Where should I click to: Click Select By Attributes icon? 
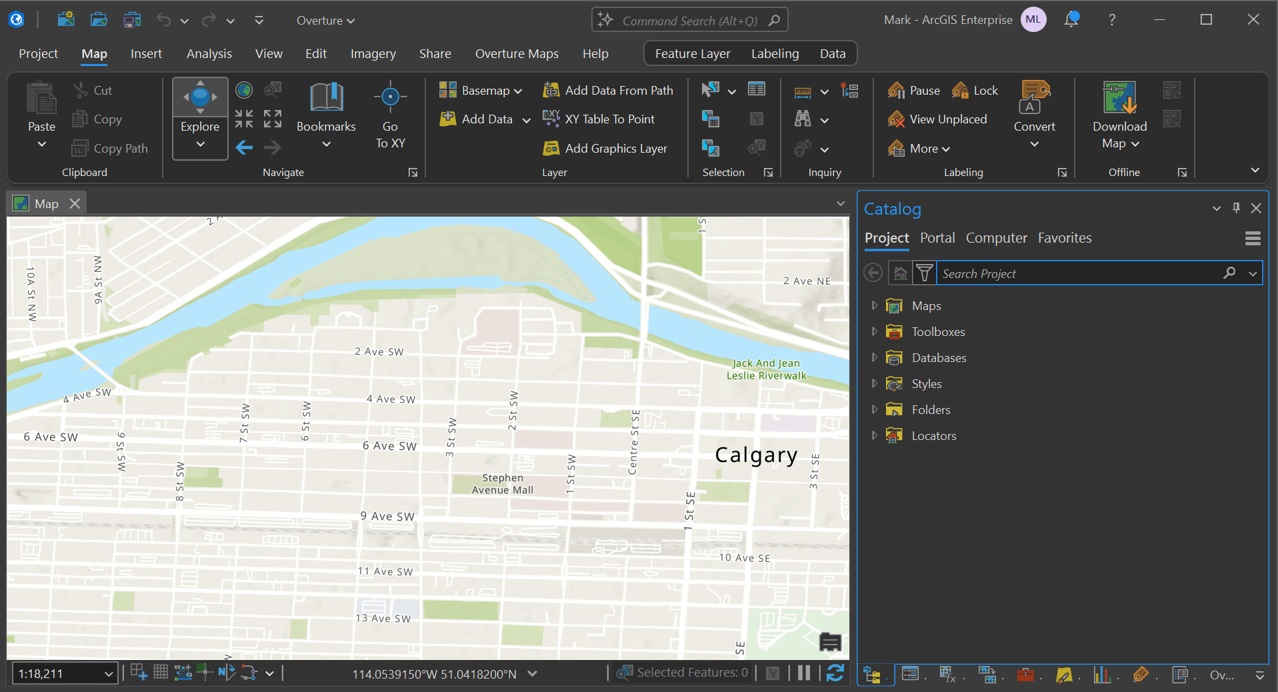[x=711, y=119]
